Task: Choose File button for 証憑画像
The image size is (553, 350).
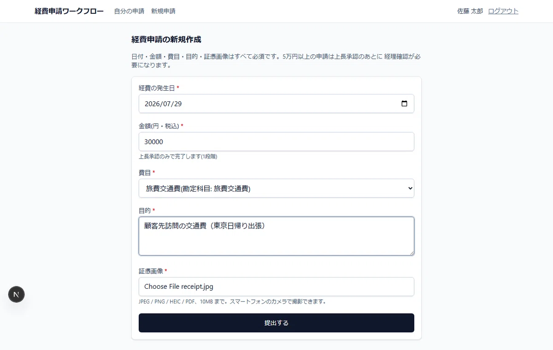Action: pos(162,286)
